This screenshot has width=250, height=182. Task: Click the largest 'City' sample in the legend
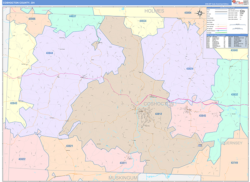tap(242, 11)
